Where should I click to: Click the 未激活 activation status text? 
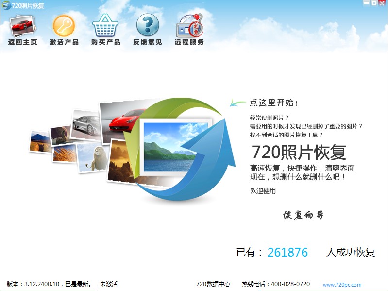tap(109, 284)
